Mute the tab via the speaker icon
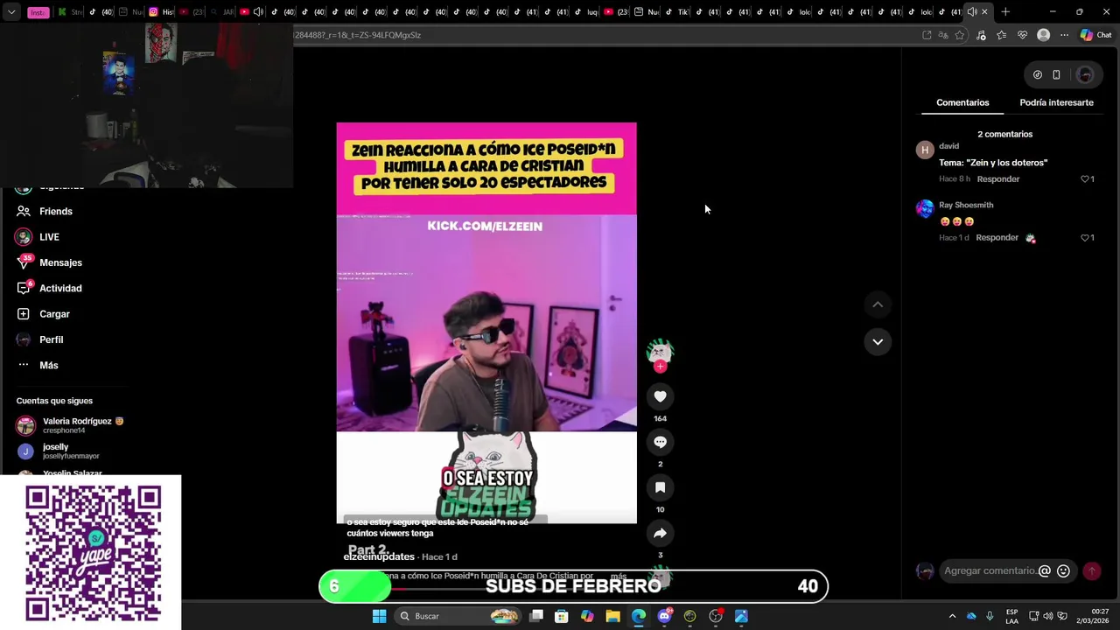The height and width of the screenshot is (630, 1120). (x=971, y=12)
